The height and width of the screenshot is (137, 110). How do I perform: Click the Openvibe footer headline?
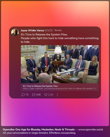38,130
